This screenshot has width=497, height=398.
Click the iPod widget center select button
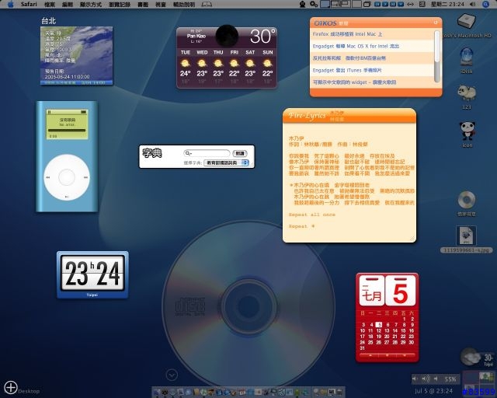click(x=67, y=177)
